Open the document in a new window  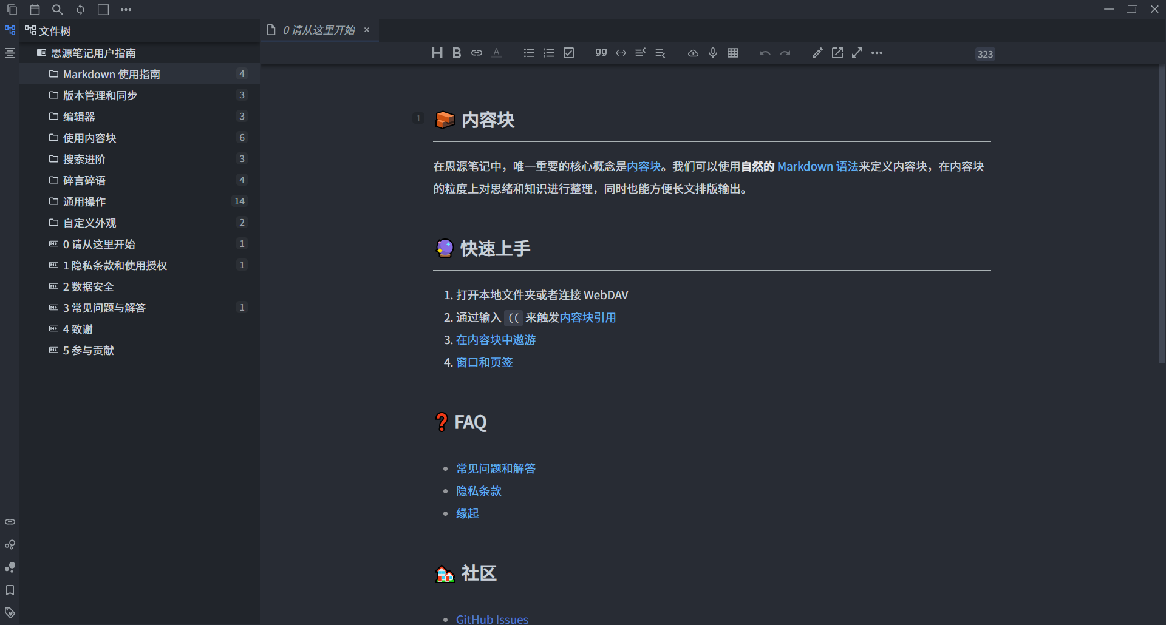point(837,53)
